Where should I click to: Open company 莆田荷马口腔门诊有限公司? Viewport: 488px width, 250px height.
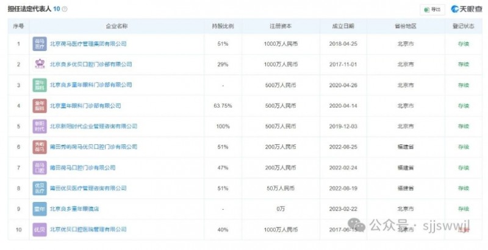[x=82, y=167]
